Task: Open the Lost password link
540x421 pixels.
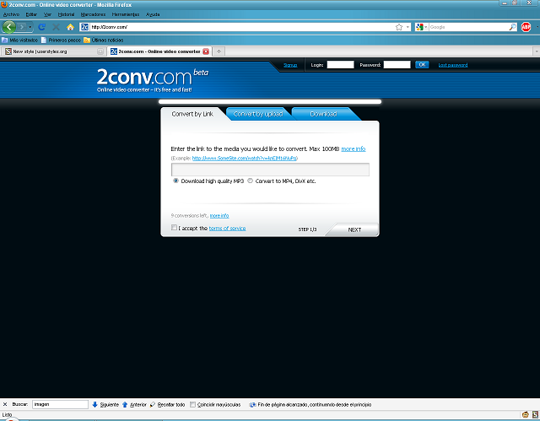Action: tap(453, 65)
